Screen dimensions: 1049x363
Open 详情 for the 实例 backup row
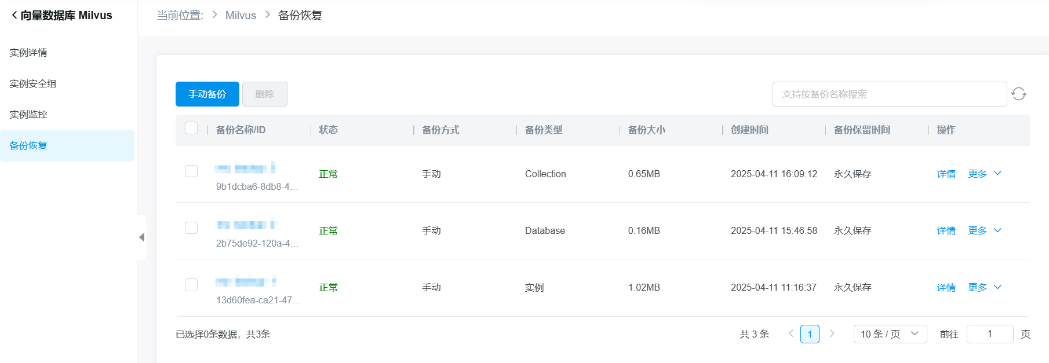tap(946, 288)
